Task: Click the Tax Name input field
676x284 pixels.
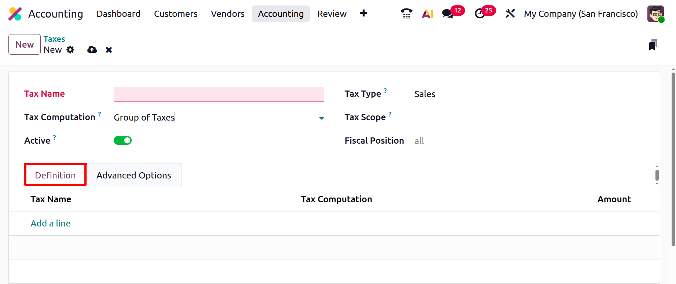Action: tap(219, 94)
